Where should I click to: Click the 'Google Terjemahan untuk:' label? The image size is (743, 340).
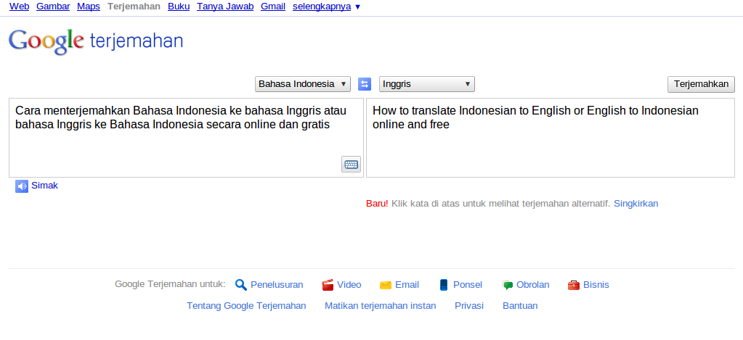(170, 284)
